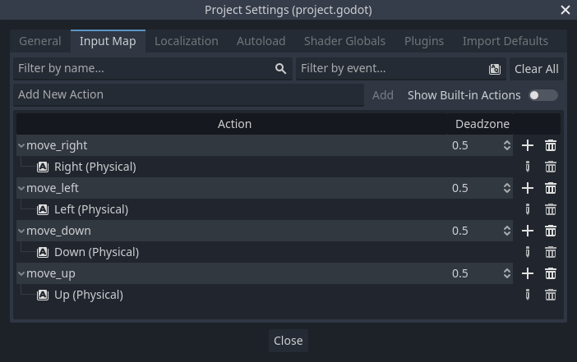
Task: Click the move_down deadzone value 0.5
Action: [460, 231]
